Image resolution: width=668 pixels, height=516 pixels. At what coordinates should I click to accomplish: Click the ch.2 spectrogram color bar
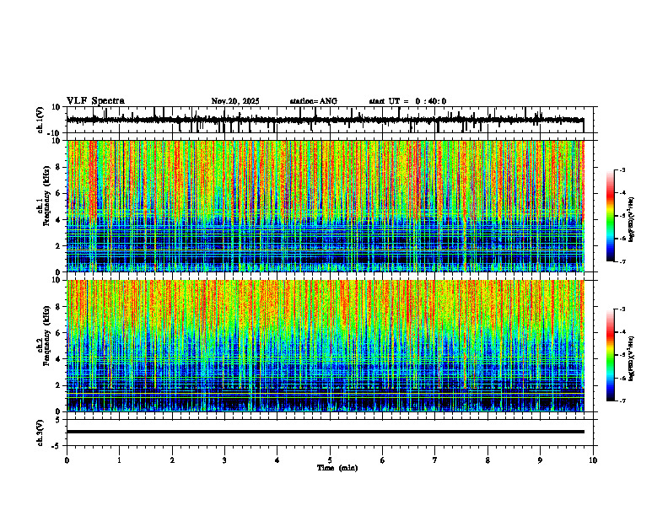tap(610, 355)
